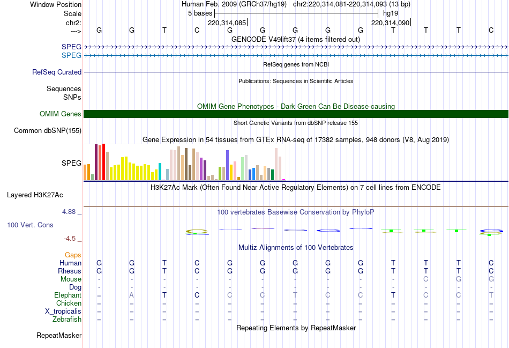Image resolution: width=509 pixels, height=348 pixels.
Task: Click the A base in the Elephant row
Action: 131,295
